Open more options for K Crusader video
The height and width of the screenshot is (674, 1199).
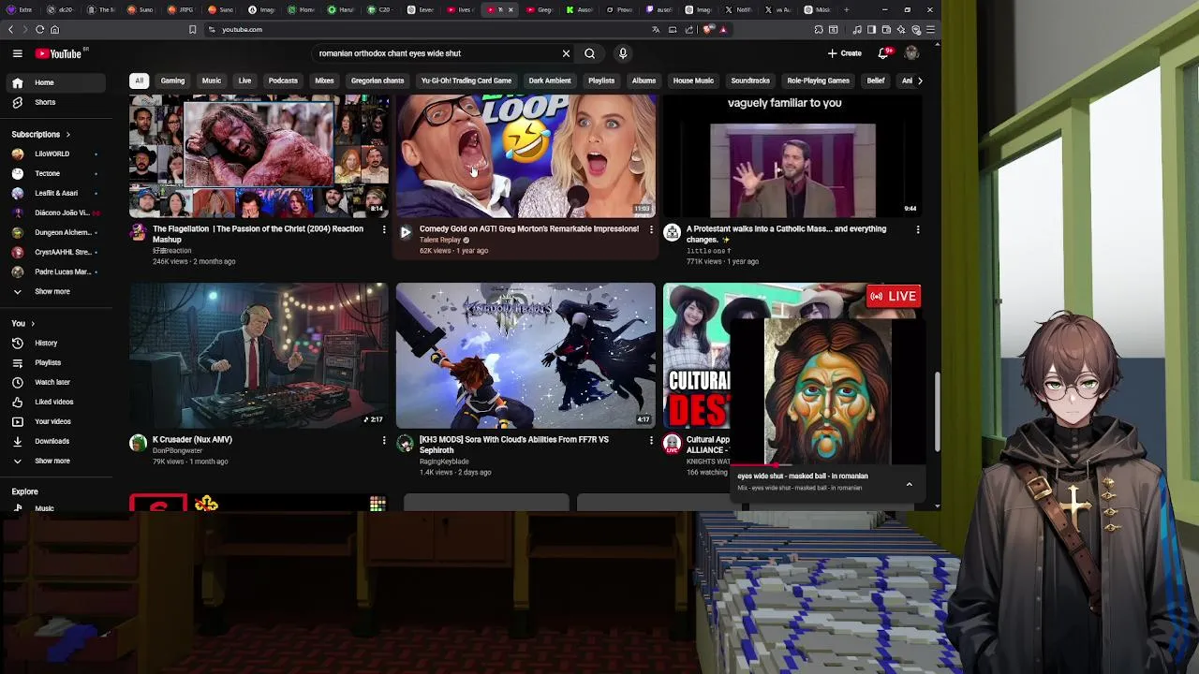click(x=384, y=440)
